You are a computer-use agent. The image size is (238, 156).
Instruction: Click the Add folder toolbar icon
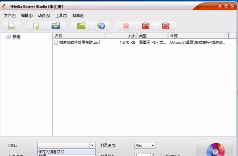pos(56,26)
